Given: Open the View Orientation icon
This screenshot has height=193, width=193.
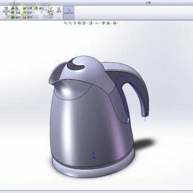Looking at the screenshot, I should 84,23.
